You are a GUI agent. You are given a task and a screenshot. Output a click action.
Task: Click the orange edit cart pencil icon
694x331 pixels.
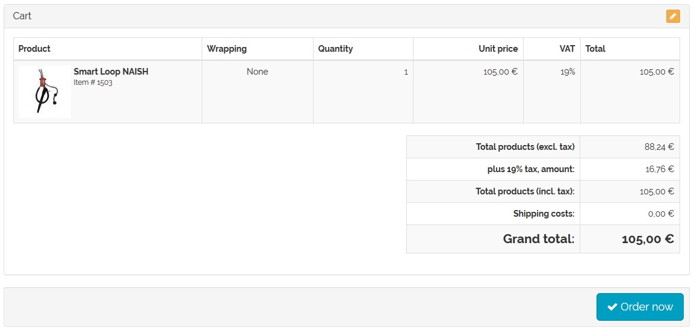pyautogui.click(x=673, y=16)
